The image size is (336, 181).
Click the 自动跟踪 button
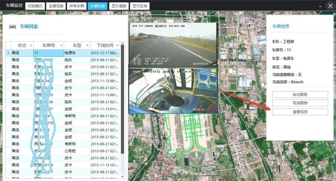300,94
